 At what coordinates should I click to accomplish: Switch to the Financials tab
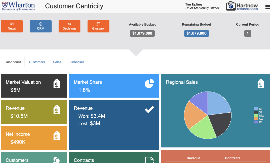coord(77,62)
